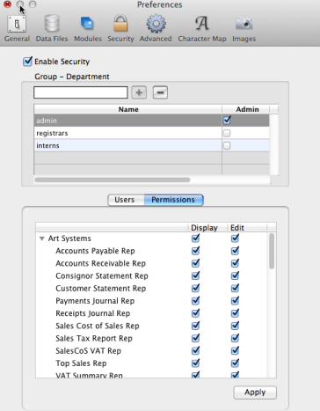Image resolution: width=320 pixels, height=411 pixels.
Task: Select the Permissions tab
Action: point(173,200)
